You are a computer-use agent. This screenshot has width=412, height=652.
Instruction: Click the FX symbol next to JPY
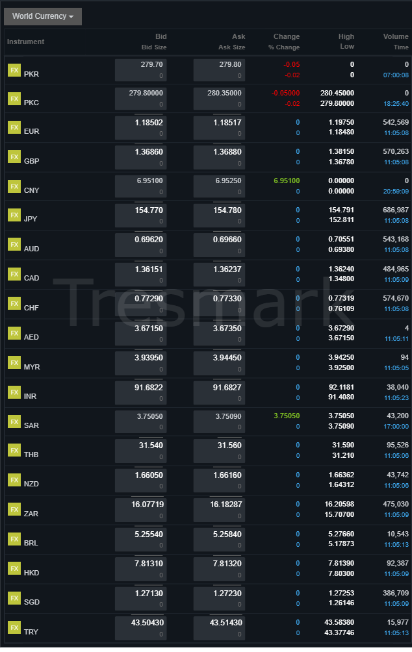(14, 215)
